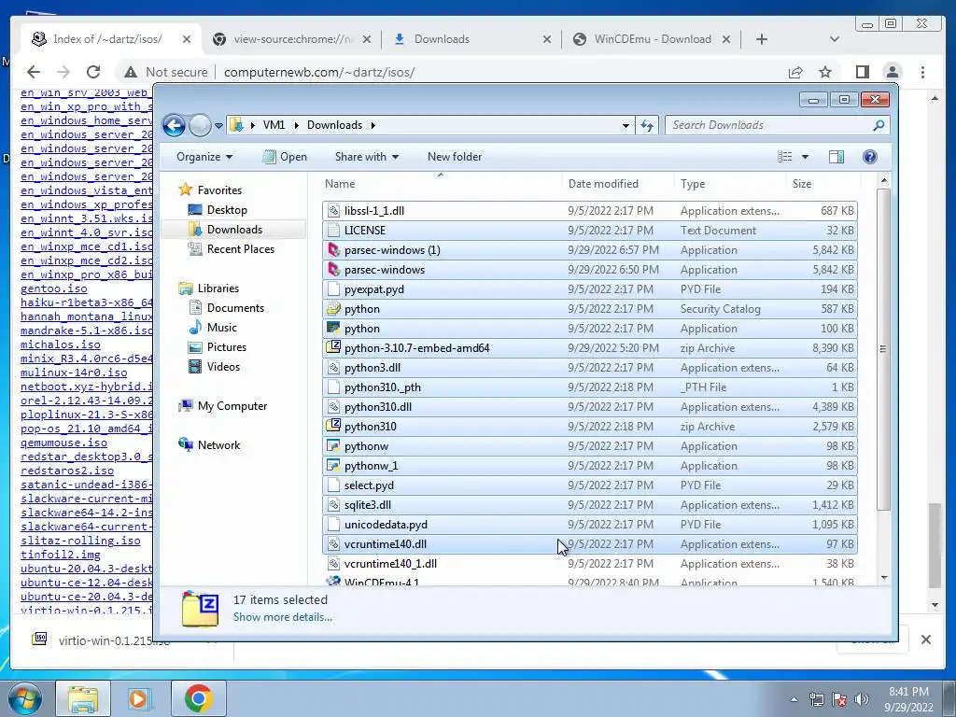
Task: Open Documents library
Action: 235,308
